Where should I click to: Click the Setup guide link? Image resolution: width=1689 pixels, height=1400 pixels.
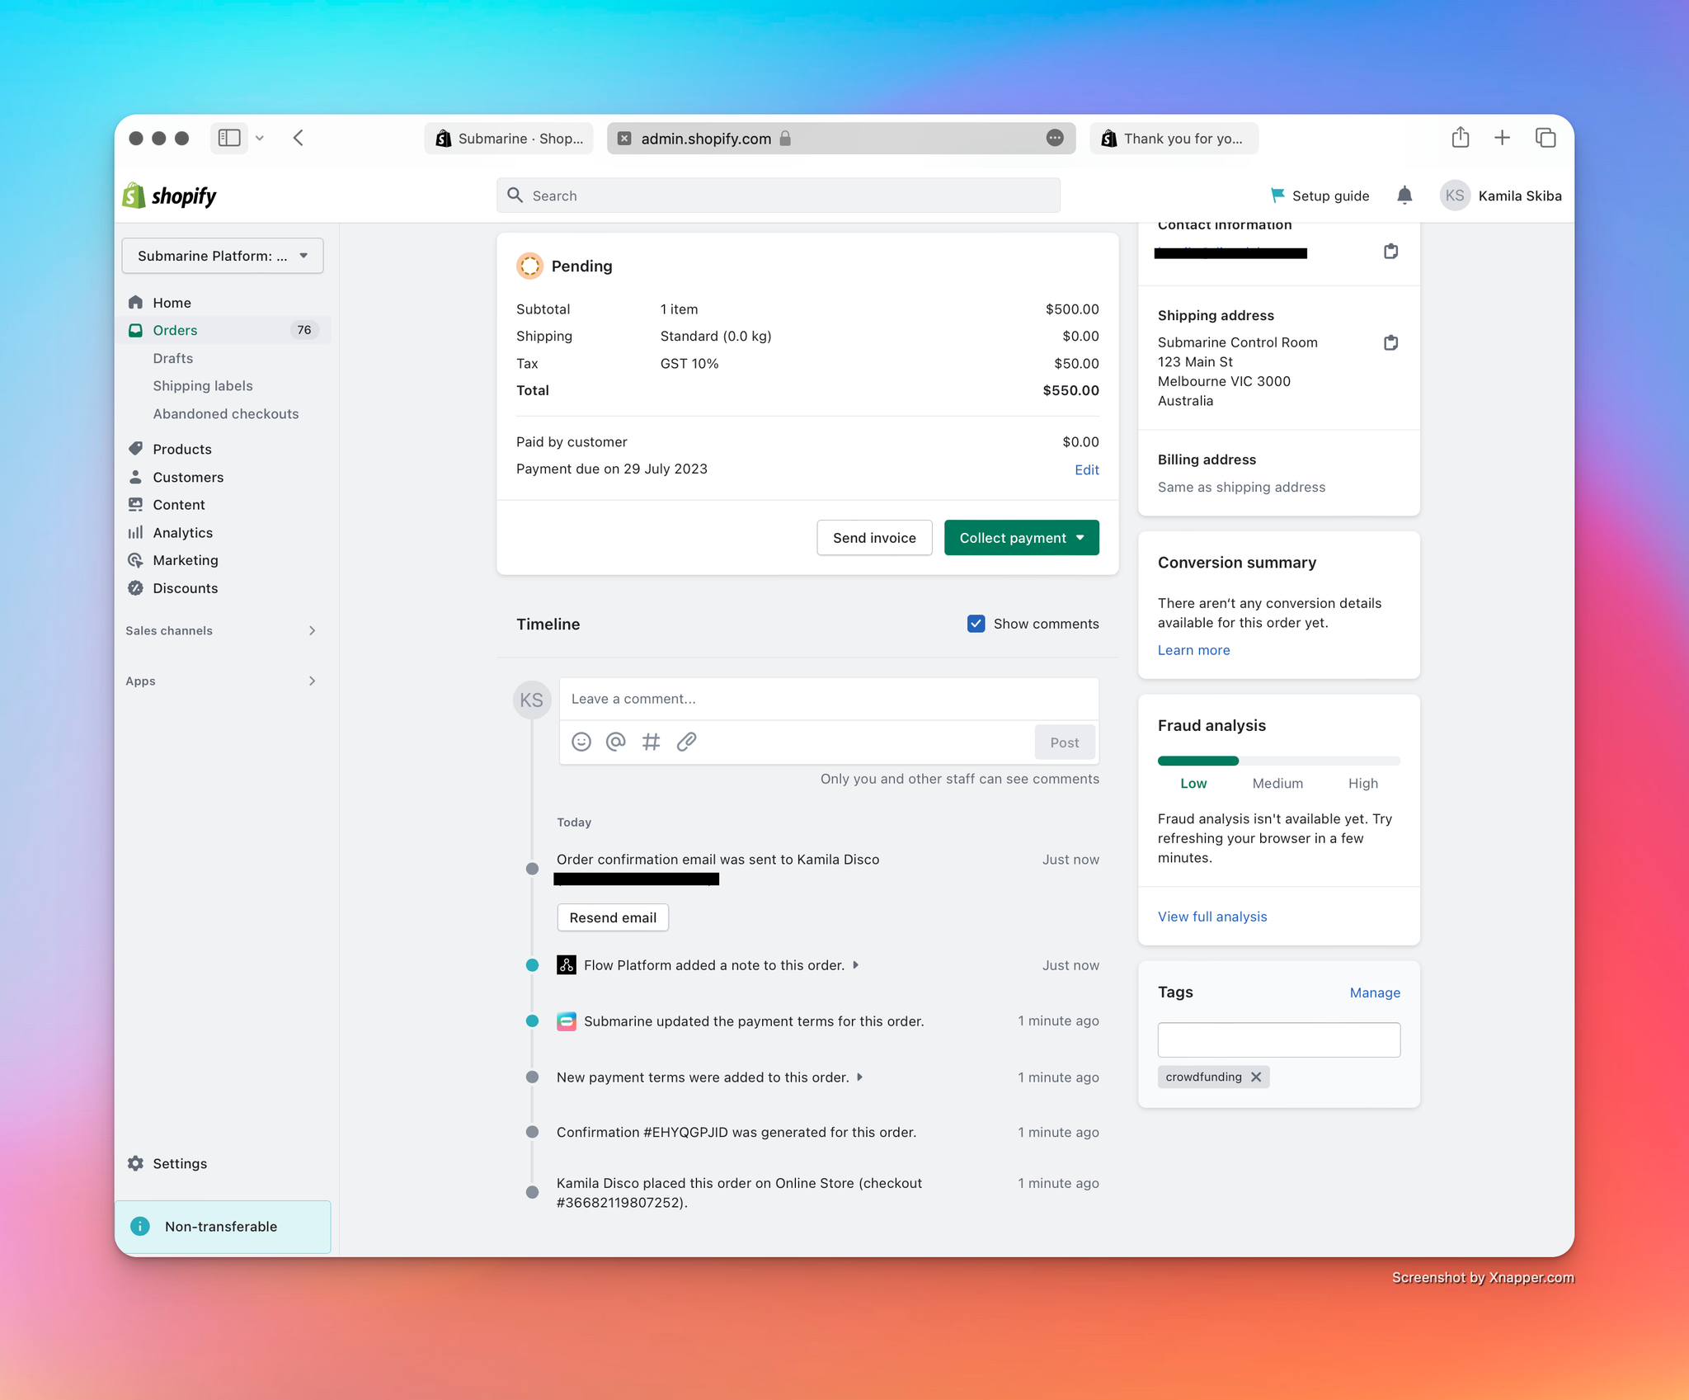click(1330, 196)
